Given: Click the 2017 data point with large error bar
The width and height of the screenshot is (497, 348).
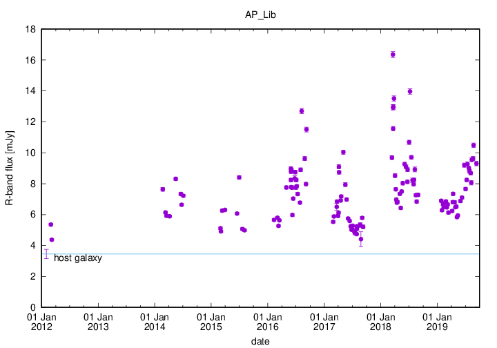Looking at the screenshot, I should (361, 239).
